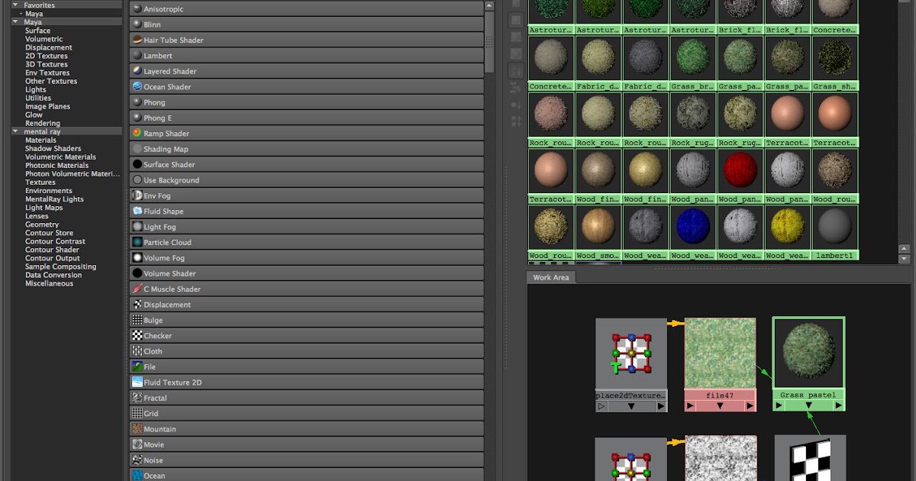Create a Light Fog node
The height and width of the screenshot is (481, 916).
click(306, 227)
